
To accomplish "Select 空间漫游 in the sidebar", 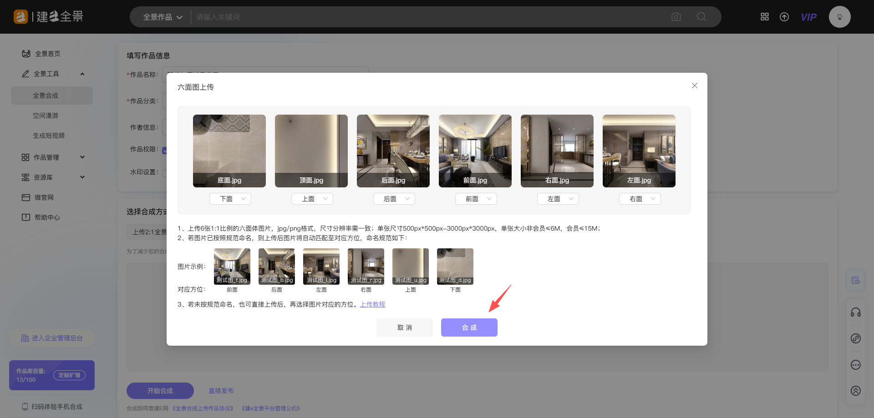I will 46,116.
